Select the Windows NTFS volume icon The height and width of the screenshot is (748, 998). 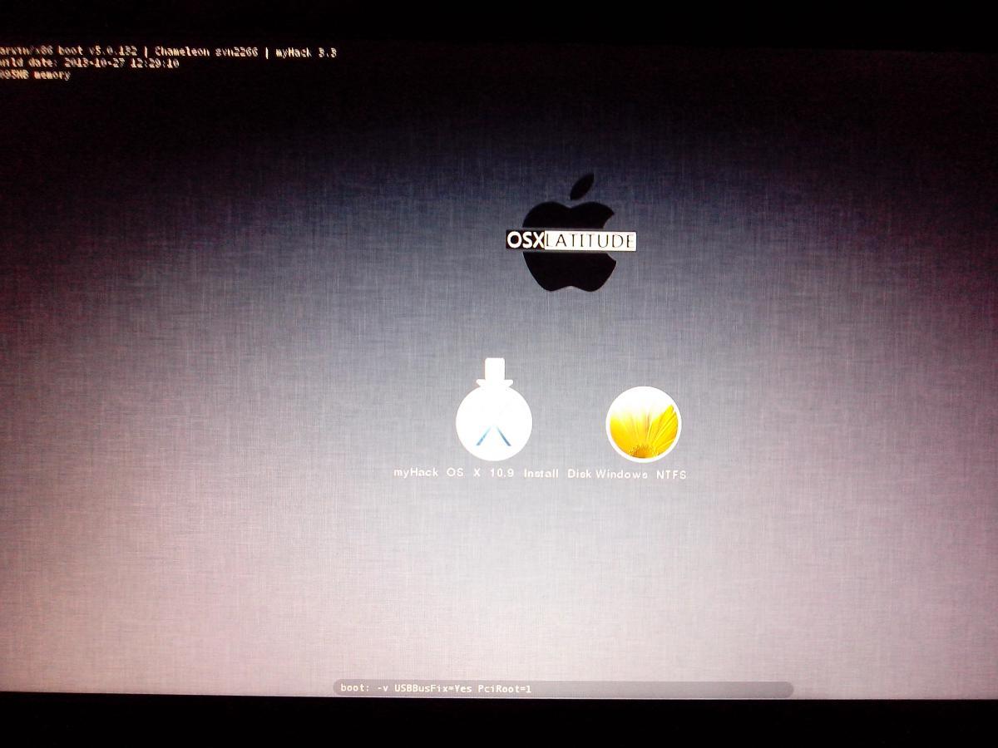coord(643,424)
